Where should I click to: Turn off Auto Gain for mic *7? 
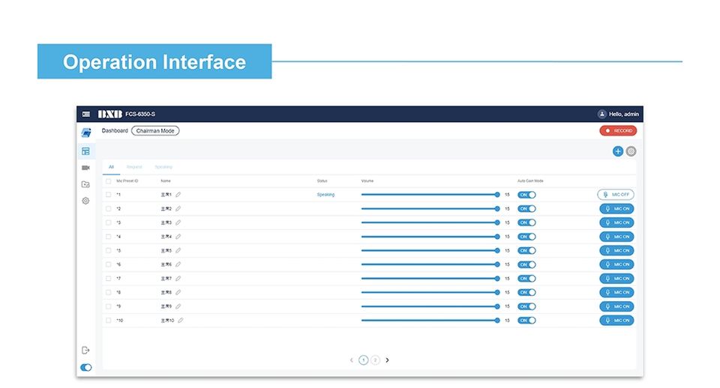click(x=526, y=279)
